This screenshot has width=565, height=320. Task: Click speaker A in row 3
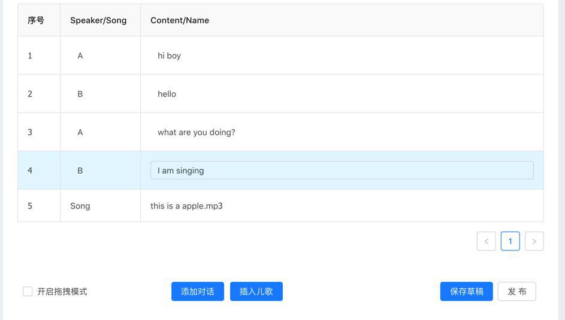[80, 132]
